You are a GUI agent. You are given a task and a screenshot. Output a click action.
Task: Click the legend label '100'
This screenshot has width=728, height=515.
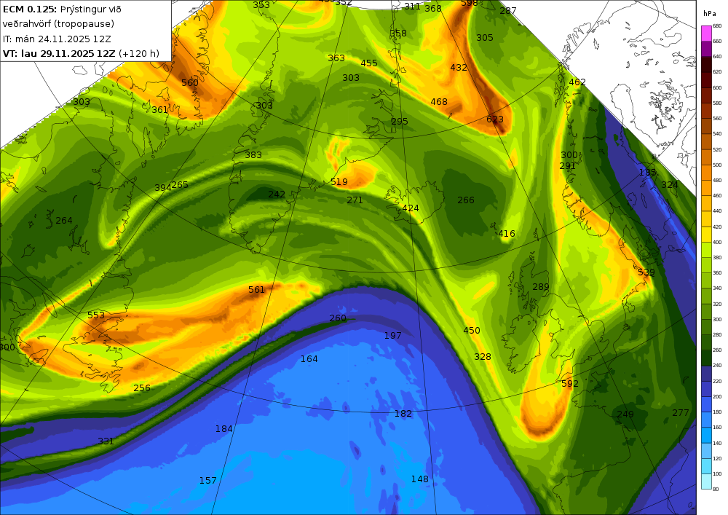tap(717, 473)
